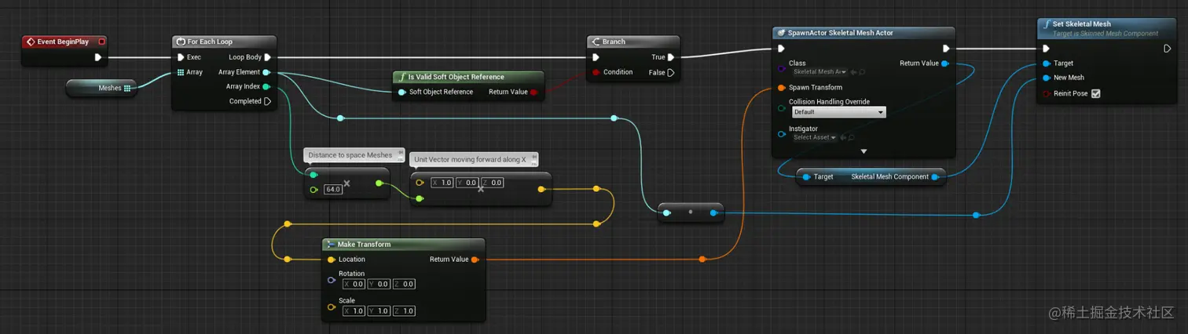
Task: Select Is Valid Soft Object Reference title
Action: pos(456,77)
